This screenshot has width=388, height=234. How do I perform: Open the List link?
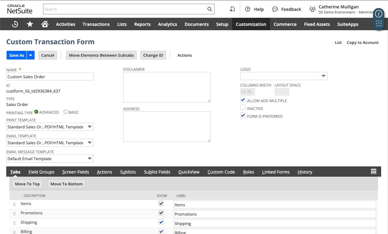point(338,42)
